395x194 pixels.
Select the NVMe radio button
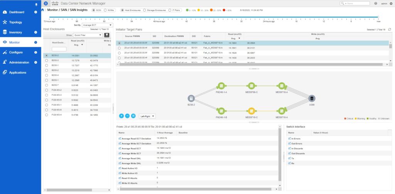(x=105, y=10)
